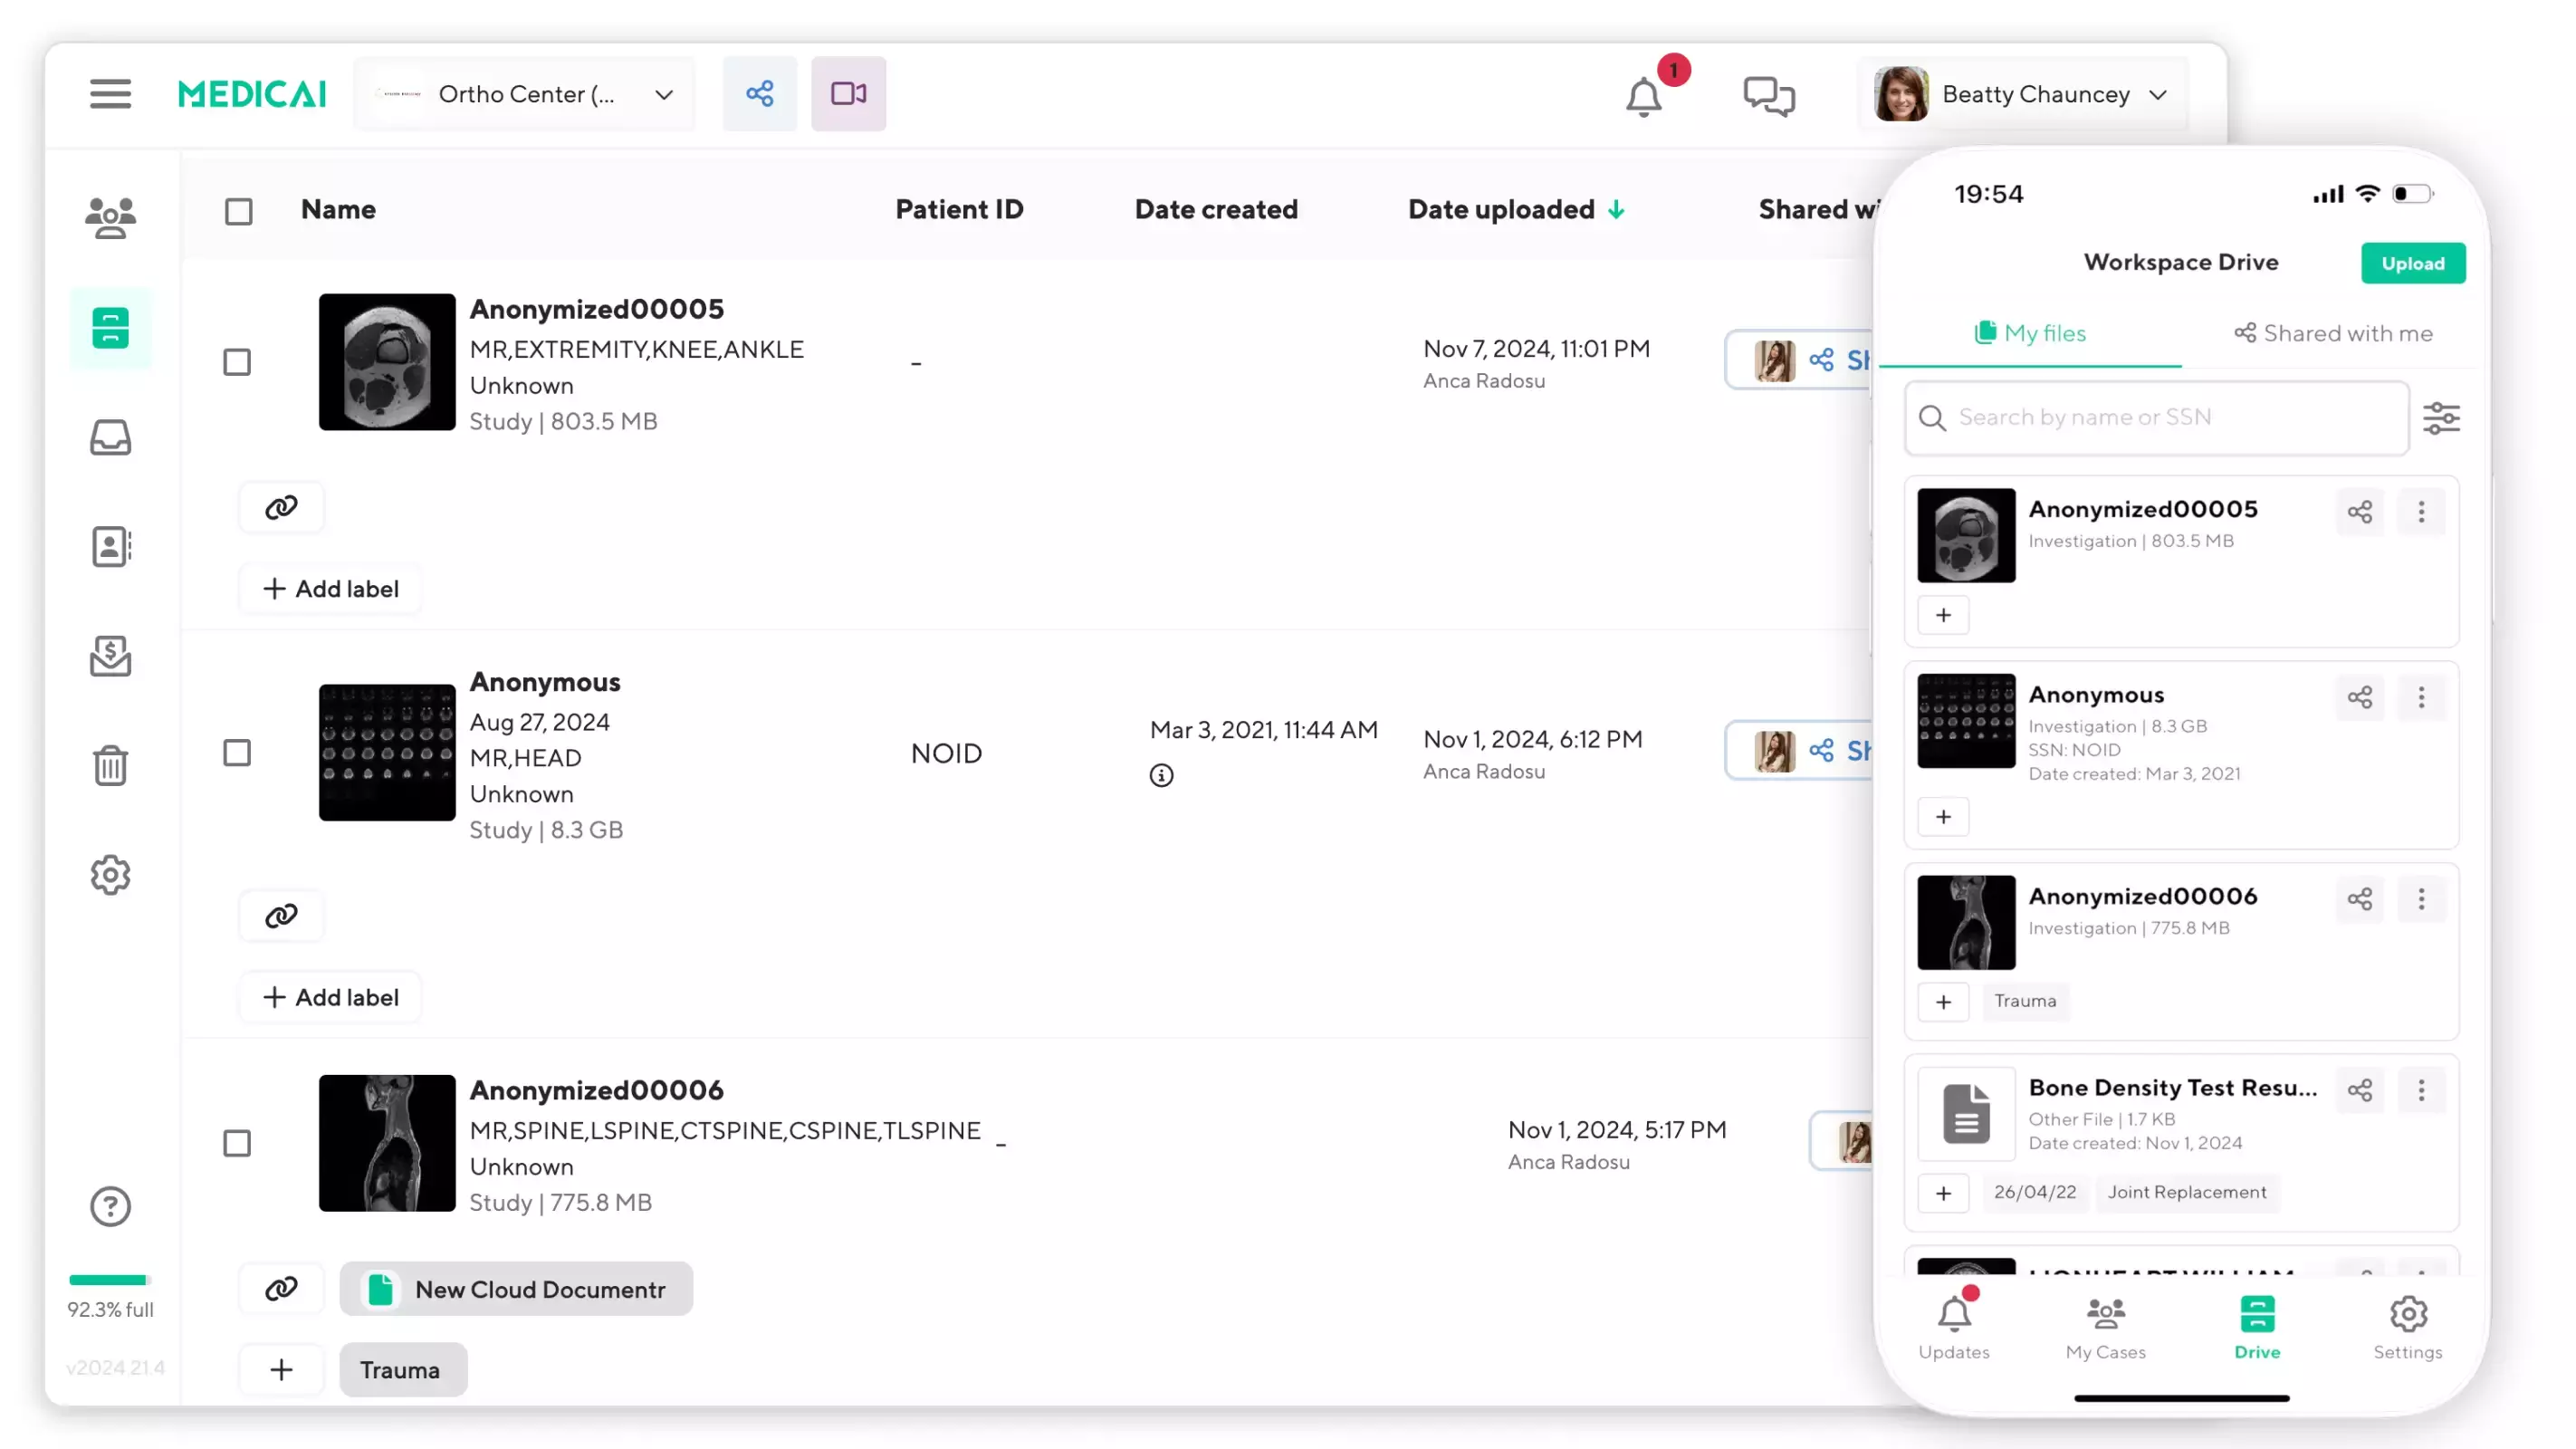
Task: Open the trash sidebar icon
Action: point(110,766)
